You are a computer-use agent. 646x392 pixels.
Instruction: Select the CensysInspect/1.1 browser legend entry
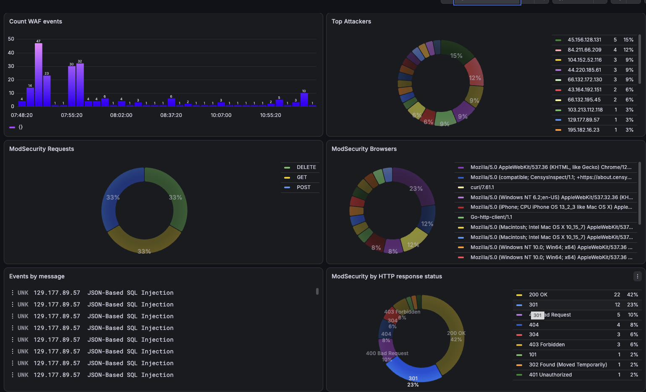[x=551, y=177]
